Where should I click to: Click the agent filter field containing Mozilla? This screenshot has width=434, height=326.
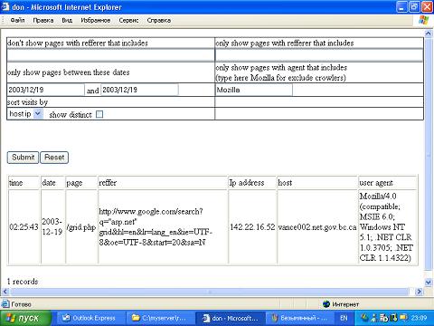click(253, 90)
